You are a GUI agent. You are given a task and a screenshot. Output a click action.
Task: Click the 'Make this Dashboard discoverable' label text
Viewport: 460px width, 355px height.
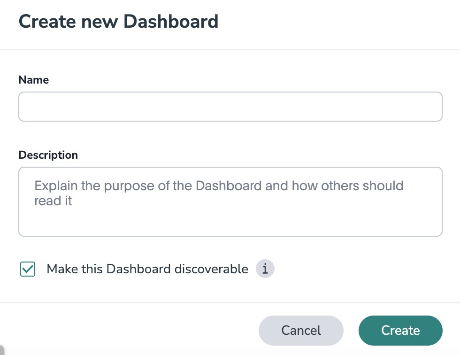click(x=147, y=269)
